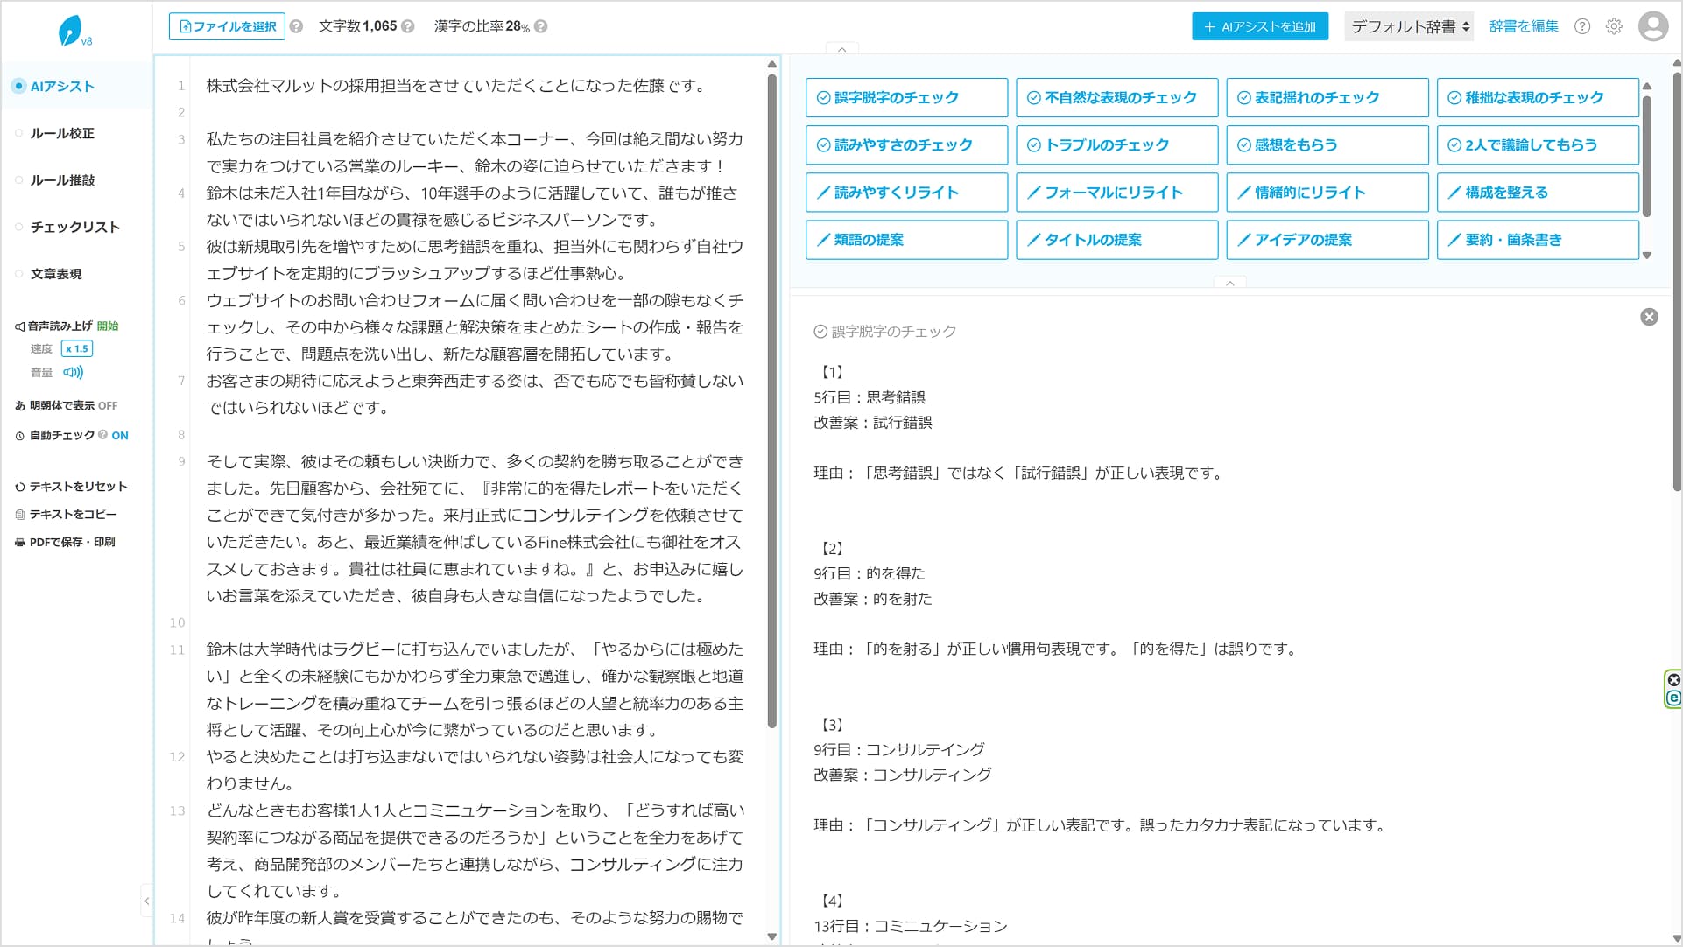Open the デフォルト辞書 dropdown
Image resolution: width=1683 pixels, height=947 pixels.
[x=1409, y=26]
